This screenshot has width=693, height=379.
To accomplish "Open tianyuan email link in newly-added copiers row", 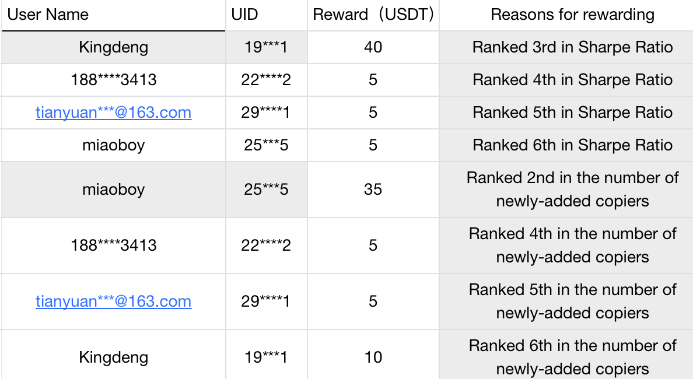I will (113, 301).
